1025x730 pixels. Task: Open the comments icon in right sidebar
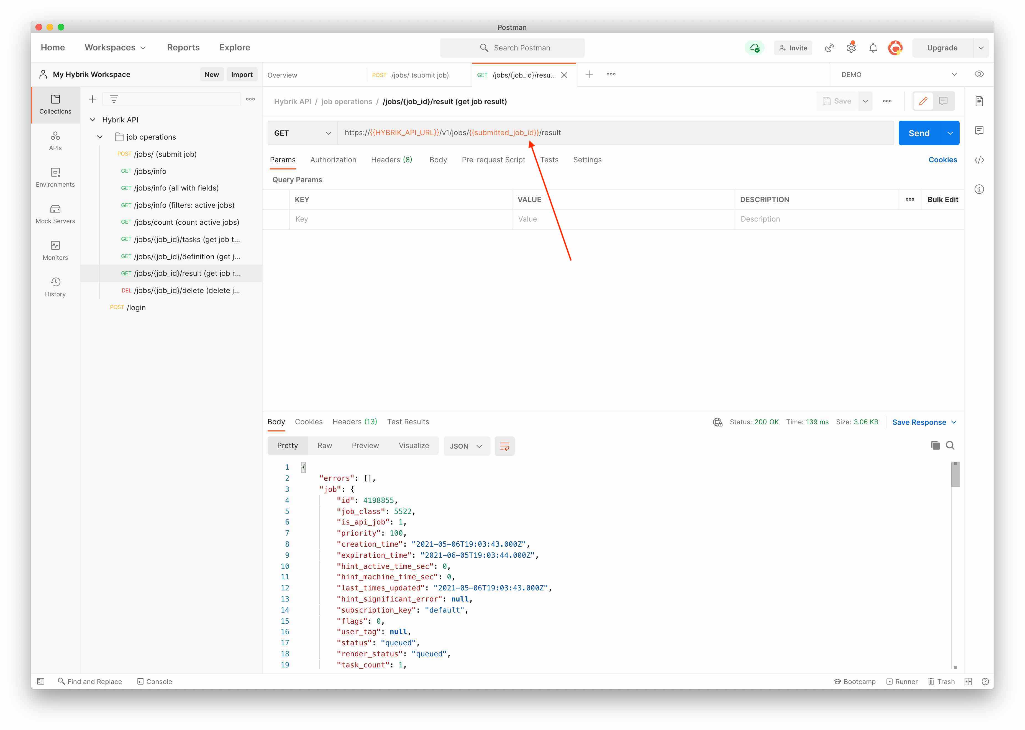click(x=979, y=130)
